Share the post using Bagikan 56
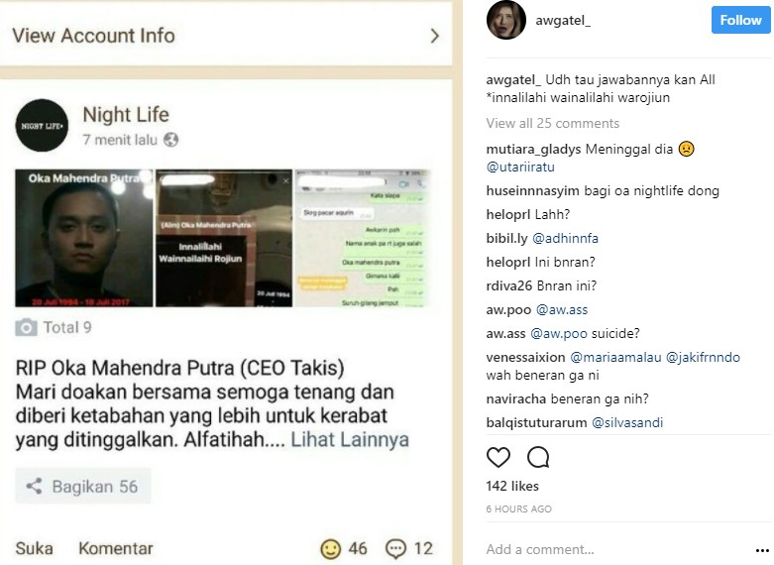 tap(83, 487)
